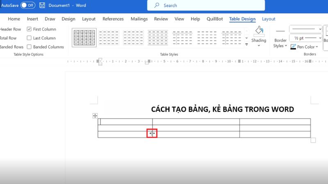This screenshot has height=184, width=328.
Task: Open the ½ pt line weight dropdown
Action: click(305, 38)
